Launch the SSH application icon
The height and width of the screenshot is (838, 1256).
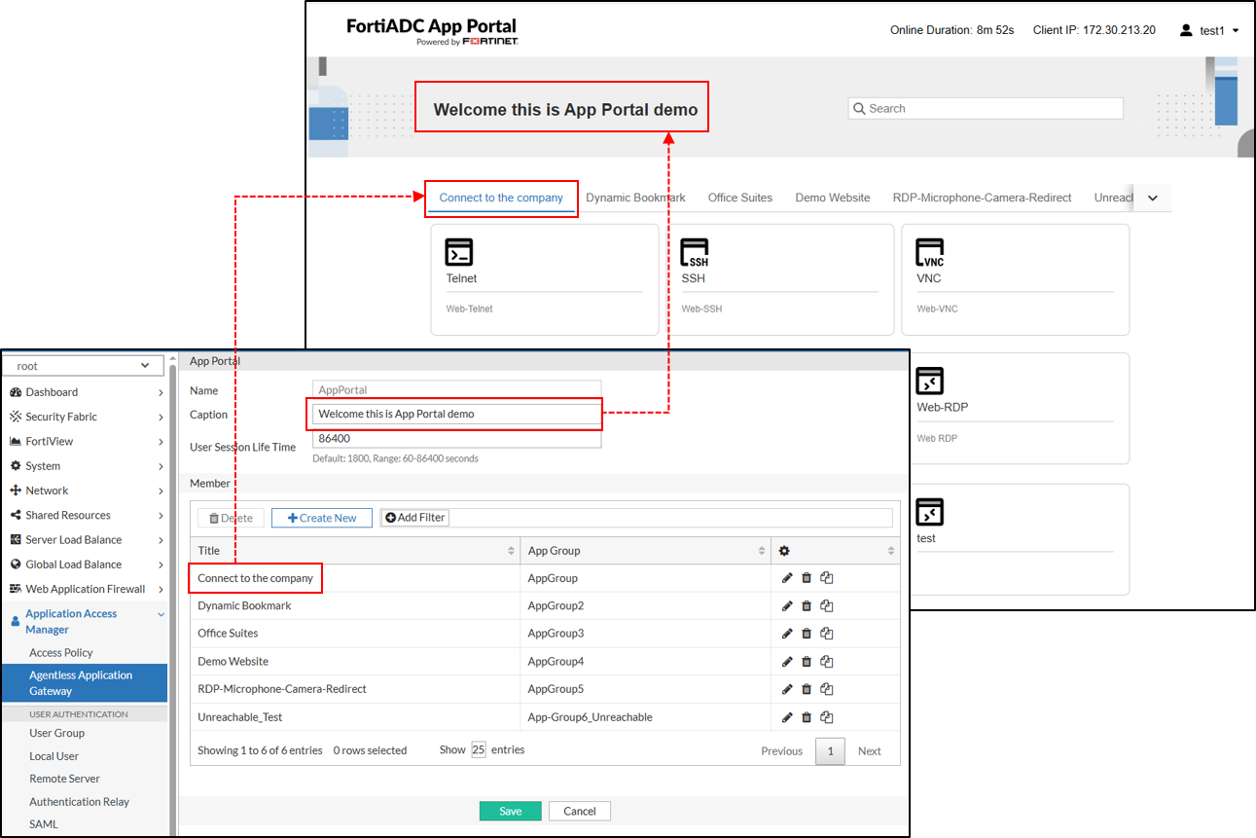coord(695,252)
